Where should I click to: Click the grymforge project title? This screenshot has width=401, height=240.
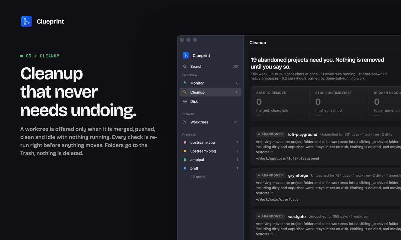coord(298,176)
